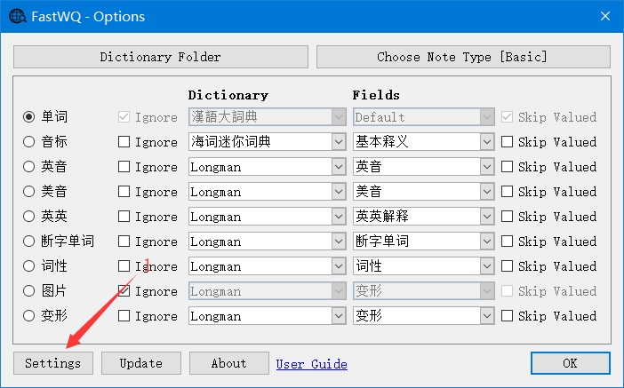Select the 变形 radio button
The width and height of the screenshot is (624, 388).
(29, 316)
